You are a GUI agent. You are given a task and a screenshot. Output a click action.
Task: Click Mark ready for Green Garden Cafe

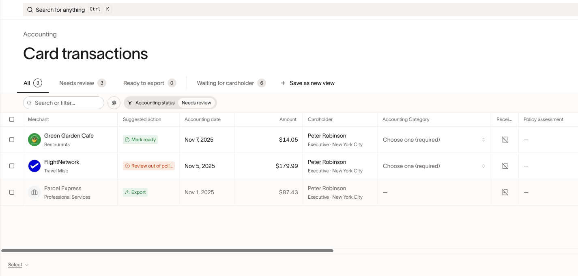(140, 140)
